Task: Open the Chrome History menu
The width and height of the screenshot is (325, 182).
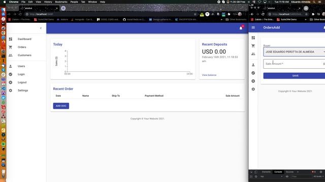Action: pyautogui.click(x=48, y=2)
